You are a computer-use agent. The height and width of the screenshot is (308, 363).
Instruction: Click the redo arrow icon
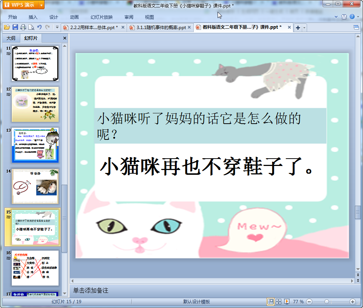click(47, 27)
